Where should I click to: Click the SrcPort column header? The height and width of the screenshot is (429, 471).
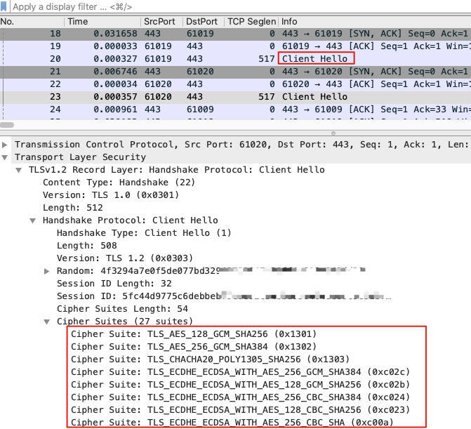159,22
